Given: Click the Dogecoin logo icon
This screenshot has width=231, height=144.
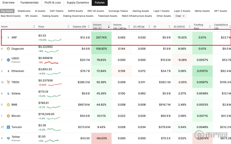Looking at the screenshot, I should (8, 49).
